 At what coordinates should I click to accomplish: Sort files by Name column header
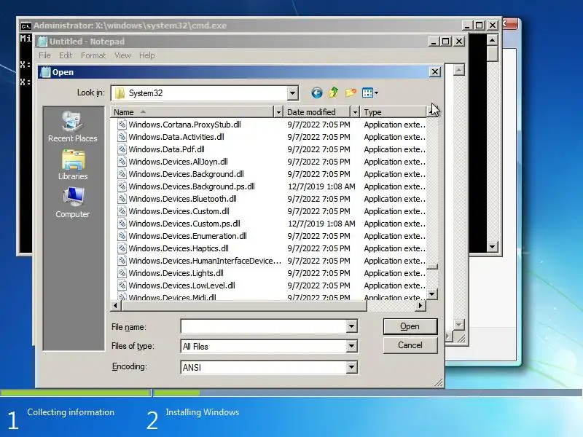click(x=192, y=112)
